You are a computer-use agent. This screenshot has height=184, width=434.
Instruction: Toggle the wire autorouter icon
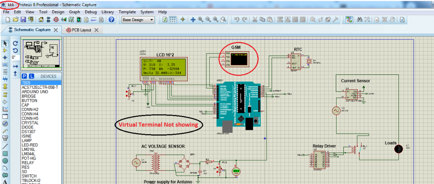[x=349, y=19]
